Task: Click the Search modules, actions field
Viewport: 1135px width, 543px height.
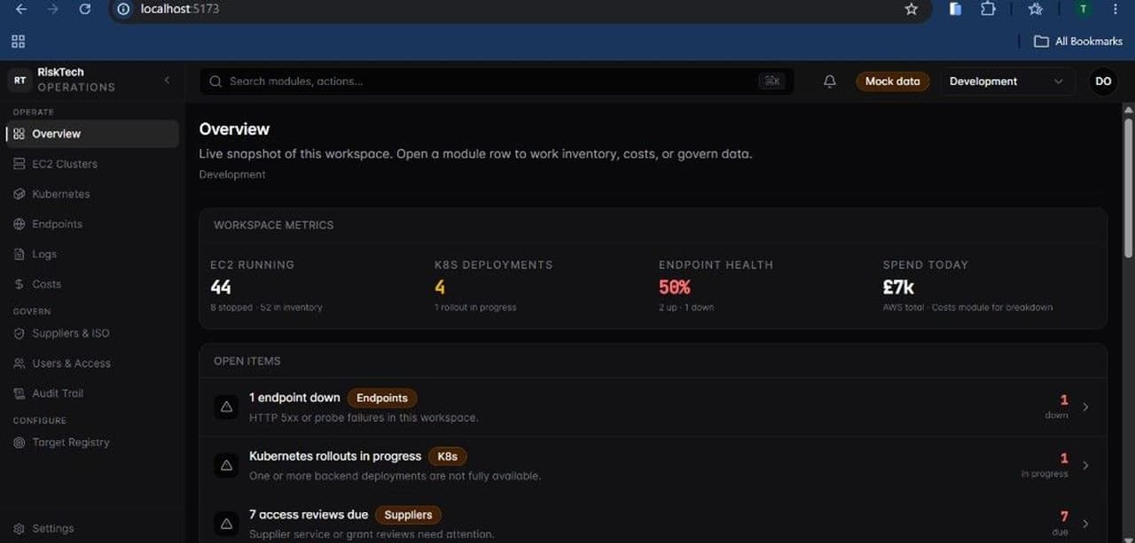Action: tap(497, 81)
